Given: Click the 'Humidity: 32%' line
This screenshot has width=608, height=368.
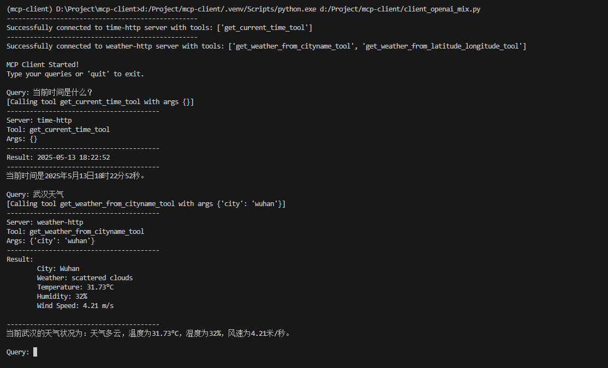Looking at the screenshot, I should point(62,297).
